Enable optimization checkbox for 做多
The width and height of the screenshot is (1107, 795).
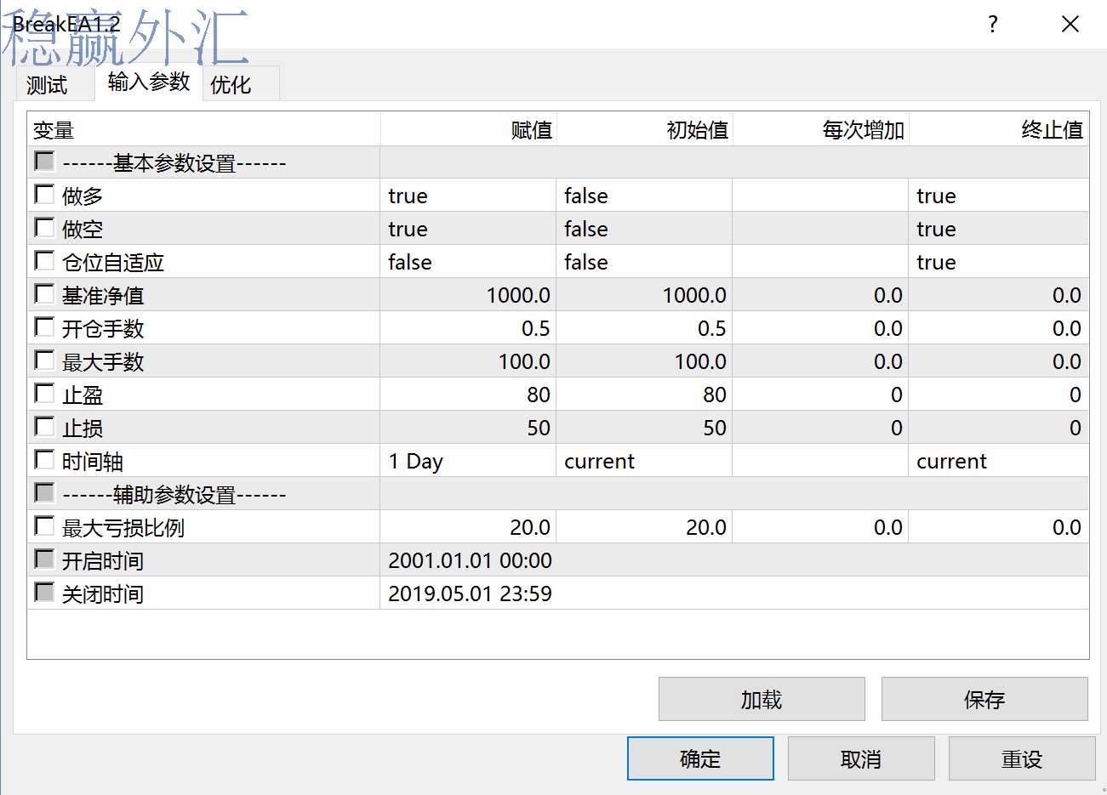pos(44,194)
